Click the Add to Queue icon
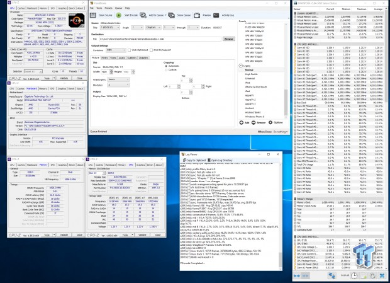The width and height of the screenshot is (390, 283). (143, 15)
